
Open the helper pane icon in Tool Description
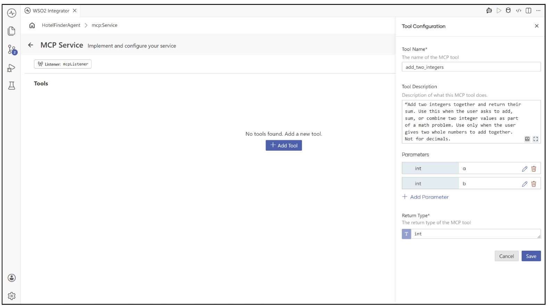pos(527,139)
